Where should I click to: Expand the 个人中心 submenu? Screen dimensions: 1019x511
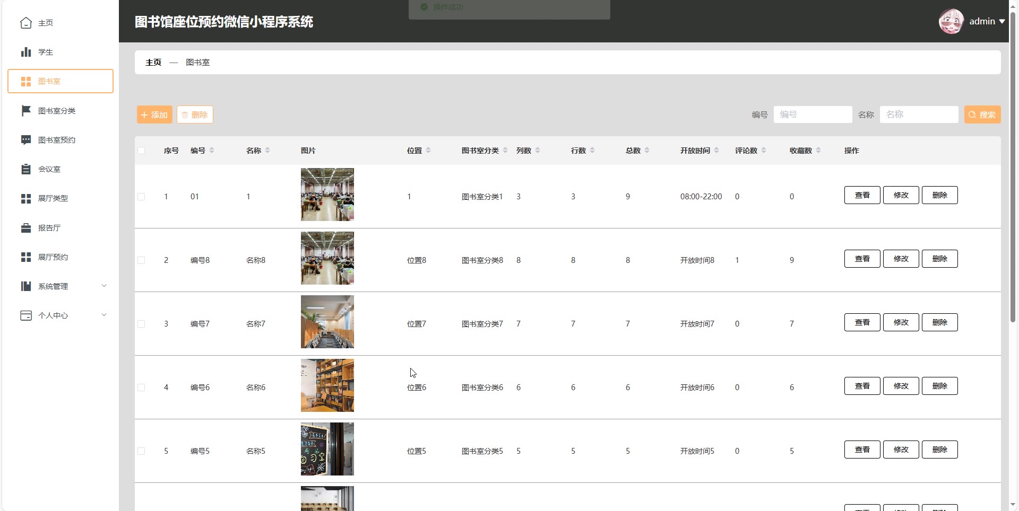pyautogui.click(x=104, y=315)
